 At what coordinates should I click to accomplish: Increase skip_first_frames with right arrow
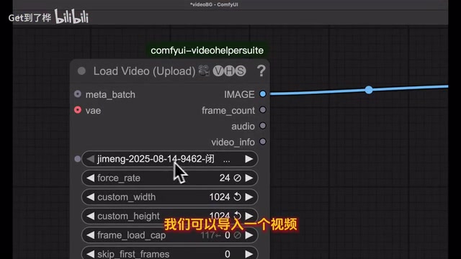pos(249,254)
